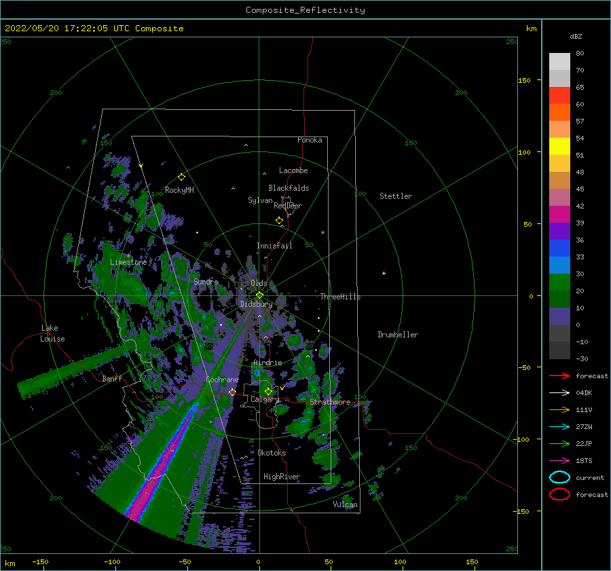Click the Okotoks label on map
Viewport: 611px width, 571px height.
pyautogui.click(x=272, y=453)
